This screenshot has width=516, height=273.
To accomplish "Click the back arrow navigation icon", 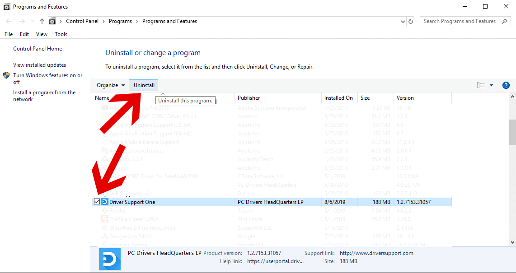I will (9, 21).
